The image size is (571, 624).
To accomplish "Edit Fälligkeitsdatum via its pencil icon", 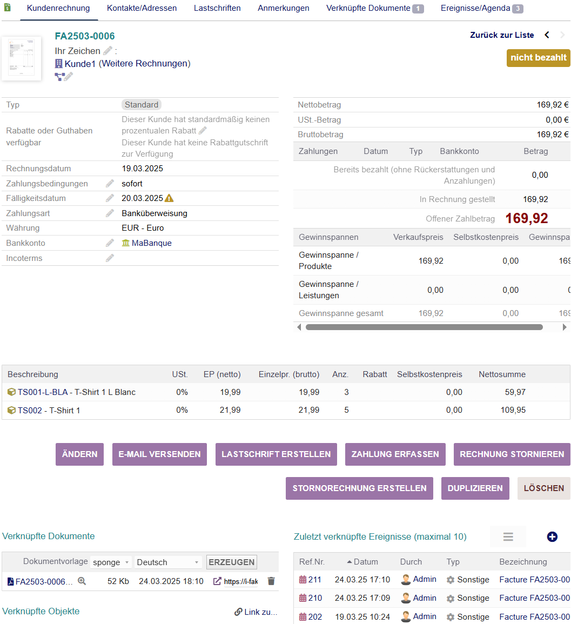I will tap(110, 198).
